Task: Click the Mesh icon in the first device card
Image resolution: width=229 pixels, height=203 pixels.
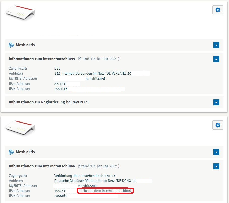Action: pos(11,45)
